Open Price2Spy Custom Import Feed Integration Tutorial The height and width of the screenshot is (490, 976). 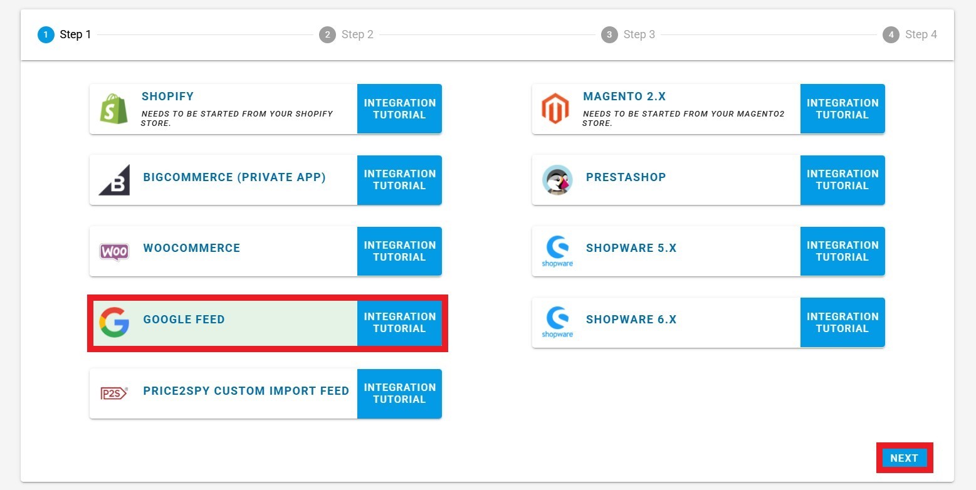[399, 394]
